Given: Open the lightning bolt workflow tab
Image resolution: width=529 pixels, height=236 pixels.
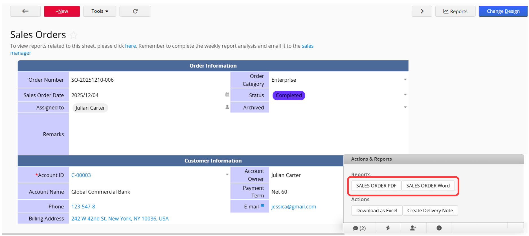Looking at the screenshot, I should 388,228.
